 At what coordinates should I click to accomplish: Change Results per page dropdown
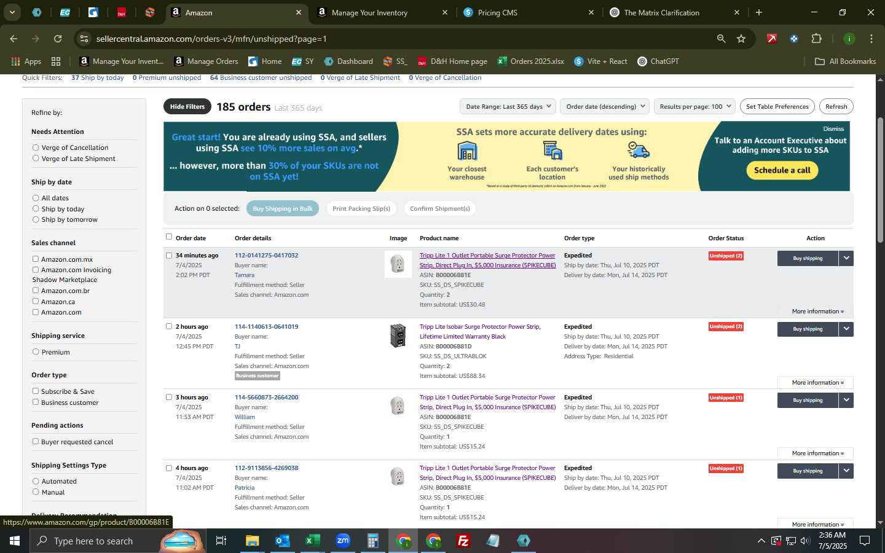click(694, 106)
